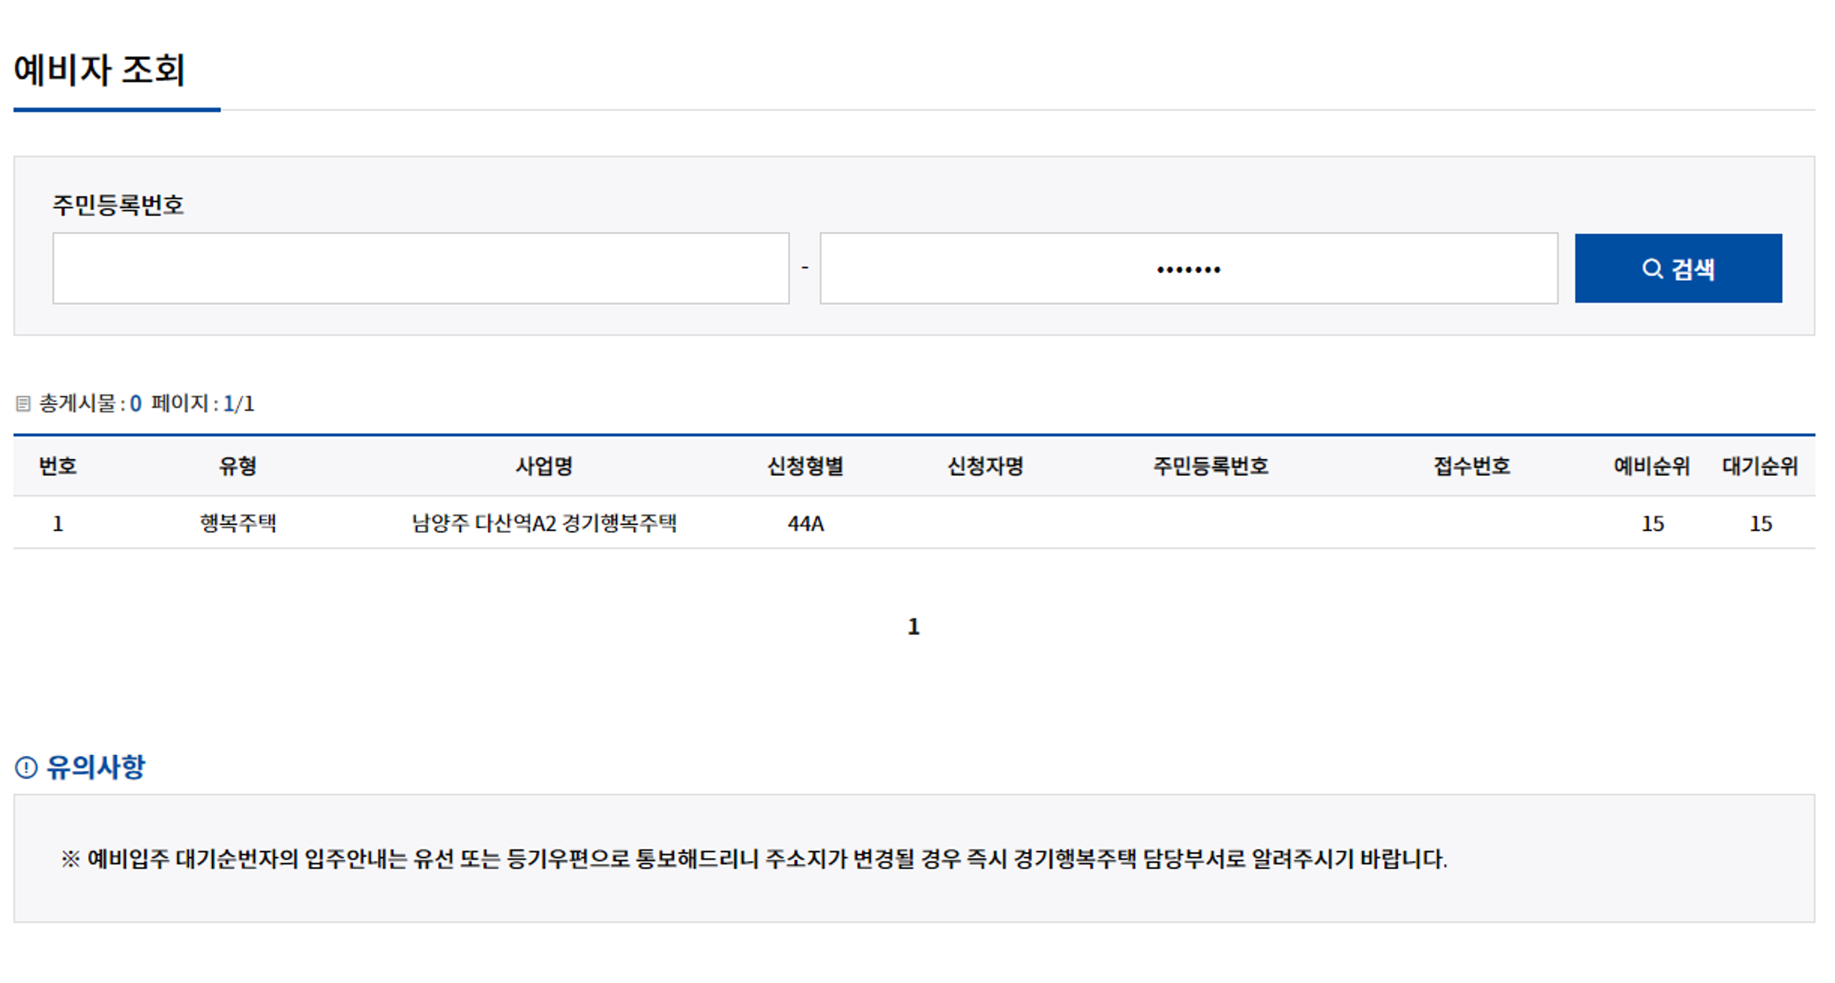The image size is (1835, 983).
Task: Click the 접수번호 column header
Action: tap(1471, 467)
